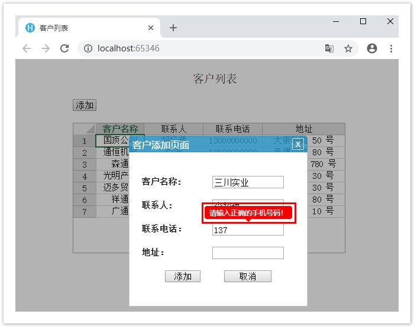Click the 取消 button in the dialog

(247, 276)
